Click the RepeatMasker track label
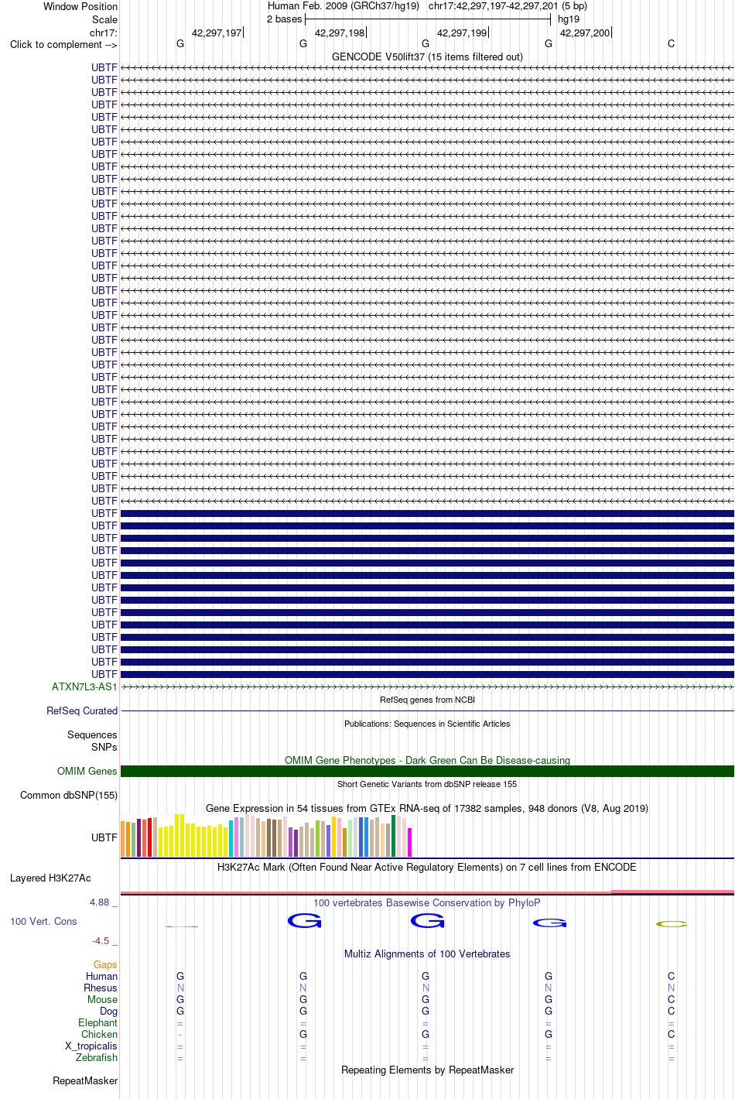The image size is (735, 1099). click(x=85, y=1080)
